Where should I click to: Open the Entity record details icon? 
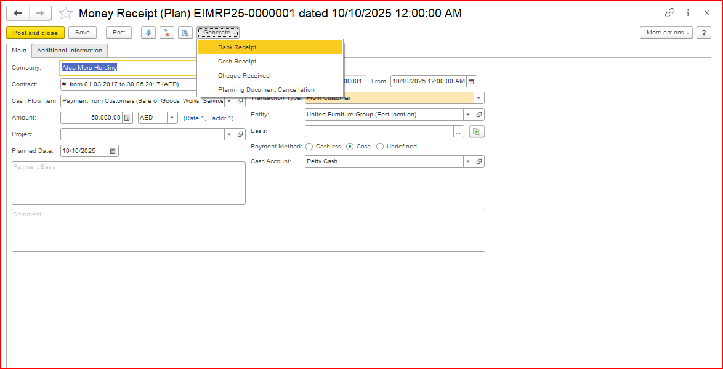tap(479, 115)
